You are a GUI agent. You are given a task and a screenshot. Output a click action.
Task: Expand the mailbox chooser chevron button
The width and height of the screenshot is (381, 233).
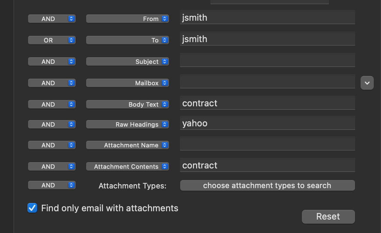point(367,83)
